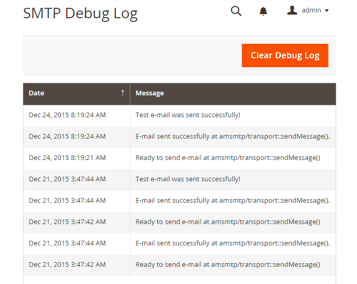Click first Dec 24, 2015 8:19:24 AM date
Image resolution: width=357 pixels, height=284 pixels.
(67, 115)
